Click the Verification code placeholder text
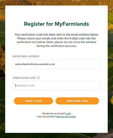The height and width of the screenshot is (138, 113). [25, 86]
